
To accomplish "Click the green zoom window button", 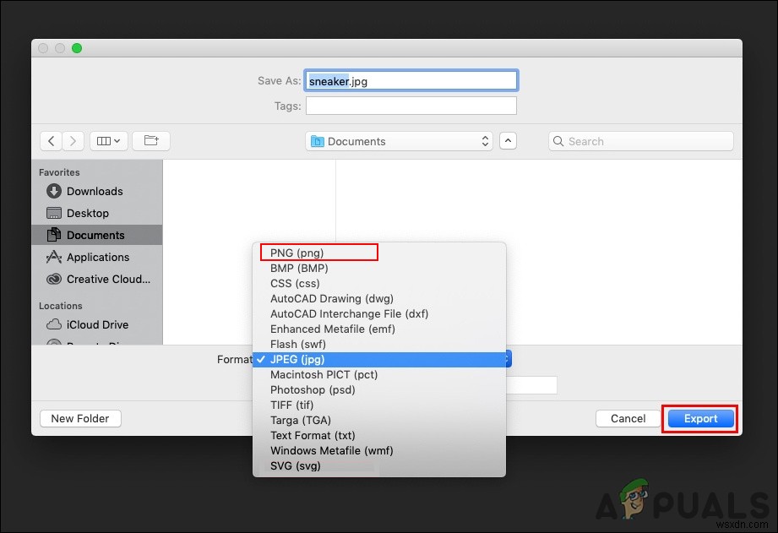I will [76, 48].
